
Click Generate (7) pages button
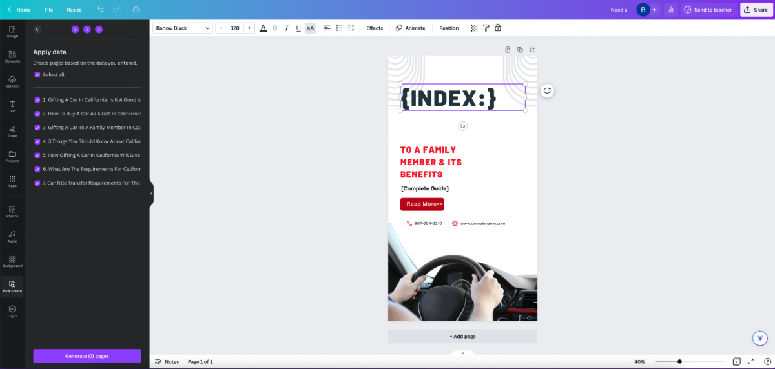87,356
